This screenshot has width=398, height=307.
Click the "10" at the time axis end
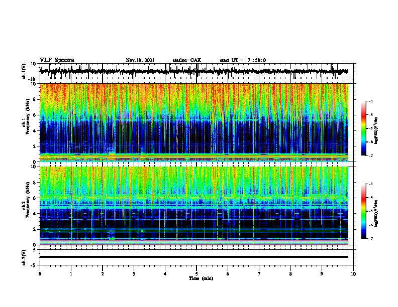353,274
